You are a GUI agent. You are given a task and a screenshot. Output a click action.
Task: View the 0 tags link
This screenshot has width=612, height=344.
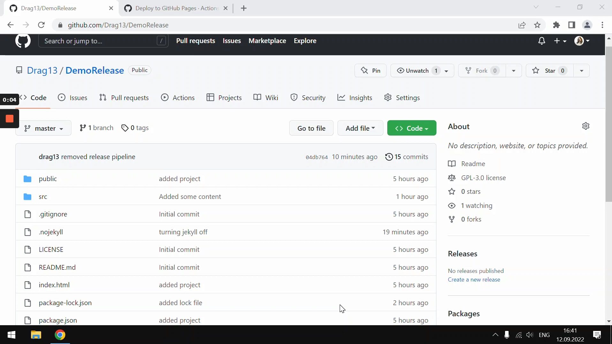point(135,128)
